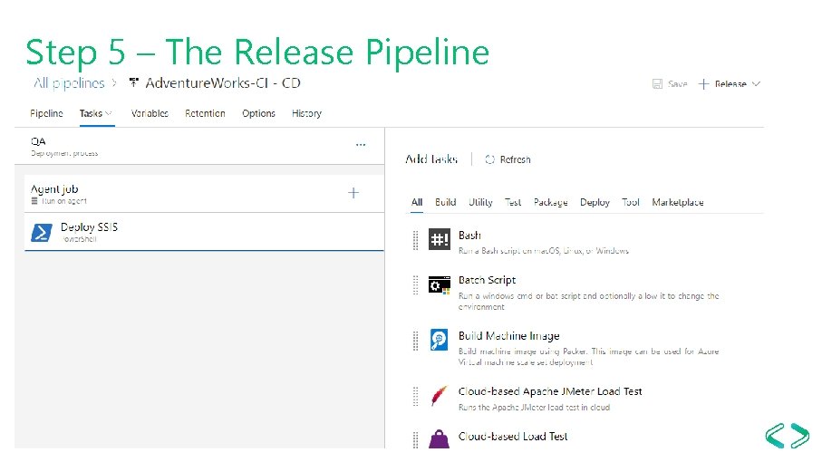Switch to the Variables tab
This screenshot has height=462, width=822.
tap(150, 113)
